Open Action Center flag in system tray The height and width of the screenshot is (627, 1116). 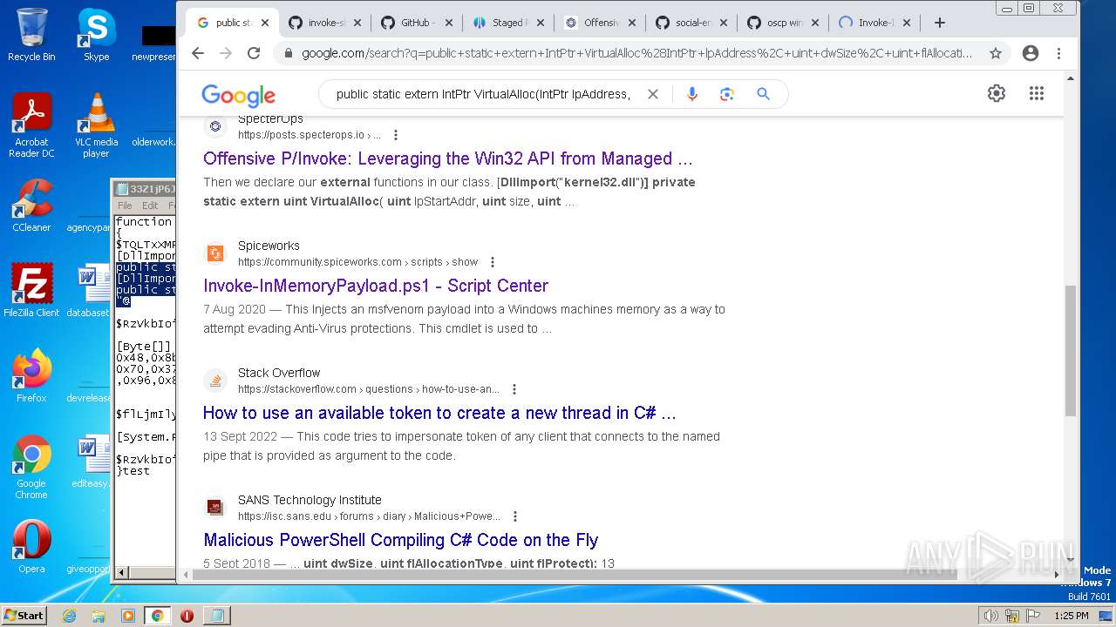(x=1031, y=616)
